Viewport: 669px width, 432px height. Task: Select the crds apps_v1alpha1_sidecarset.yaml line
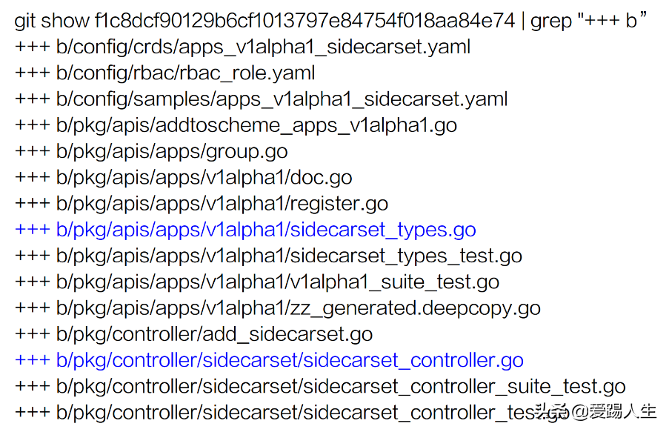pyautogui.click(x=242, y=47)
